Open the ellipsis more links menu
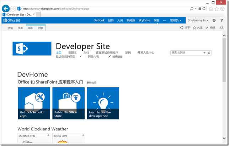 [165, 21]
